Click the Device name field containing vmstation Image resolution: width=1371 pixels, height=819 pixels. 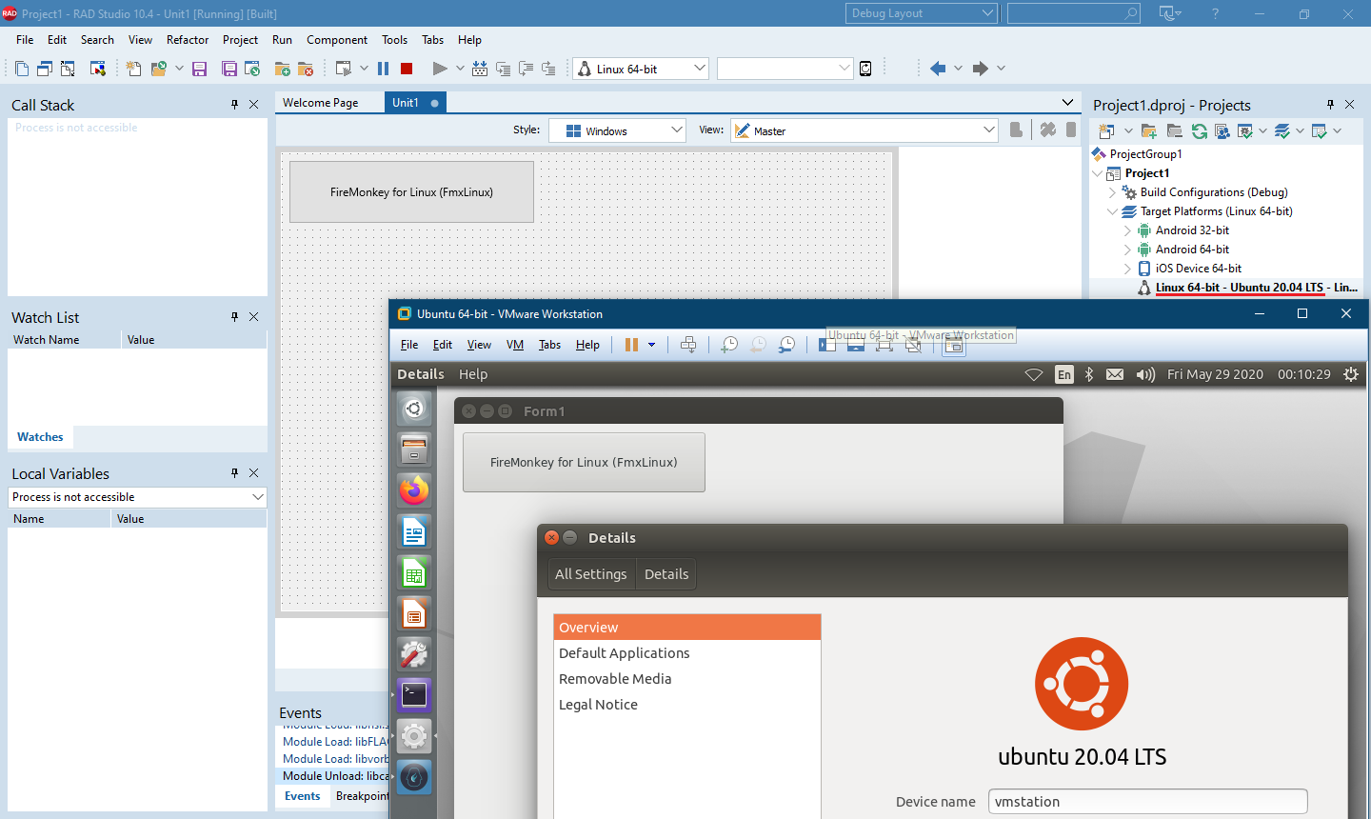[x=1147, y=802]
